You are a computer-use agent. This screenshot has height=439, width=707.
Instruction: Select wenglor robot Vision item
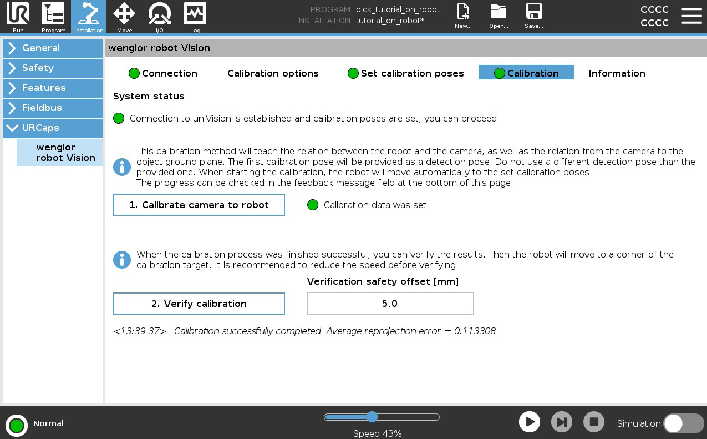tap(60, 153)
